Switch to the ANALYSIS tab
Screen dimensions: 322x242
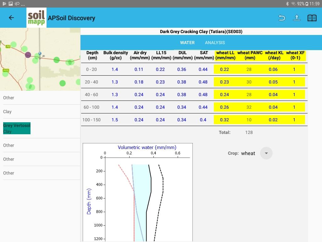pyautogui.click(x=215, y=43)
